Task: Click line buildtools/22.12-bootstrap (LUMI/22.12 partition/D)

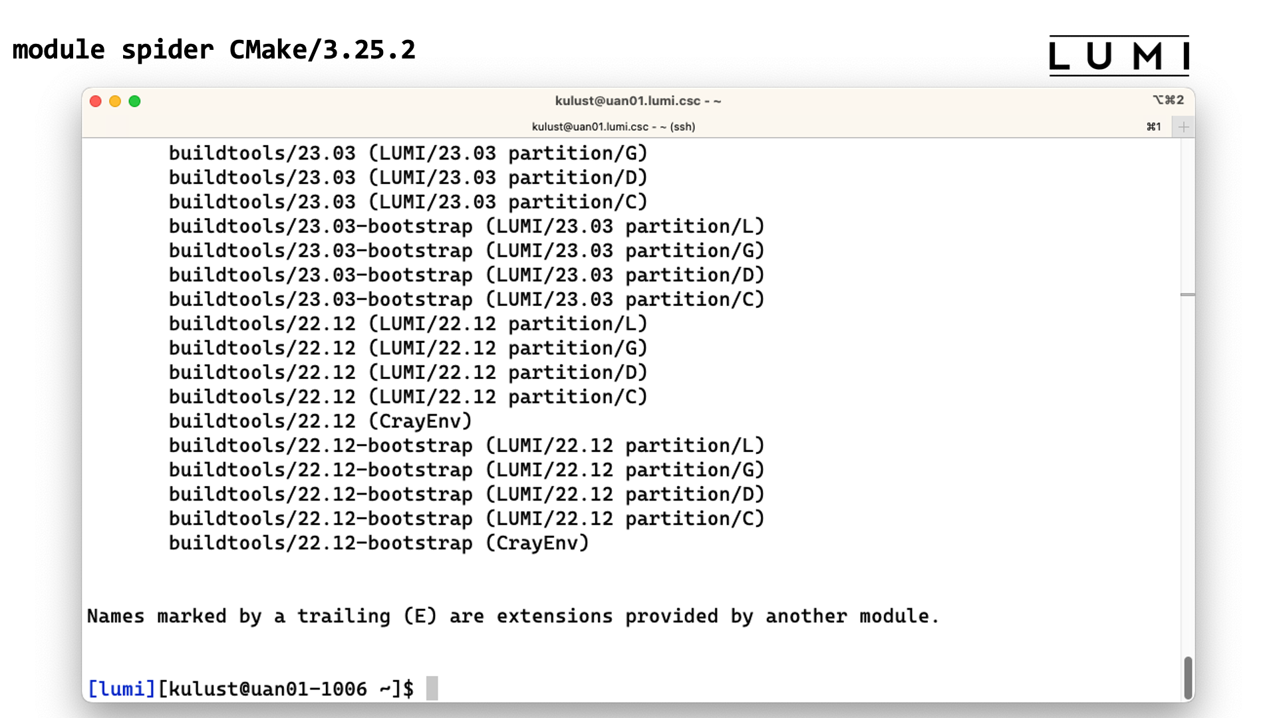Action: click(466, 495)
